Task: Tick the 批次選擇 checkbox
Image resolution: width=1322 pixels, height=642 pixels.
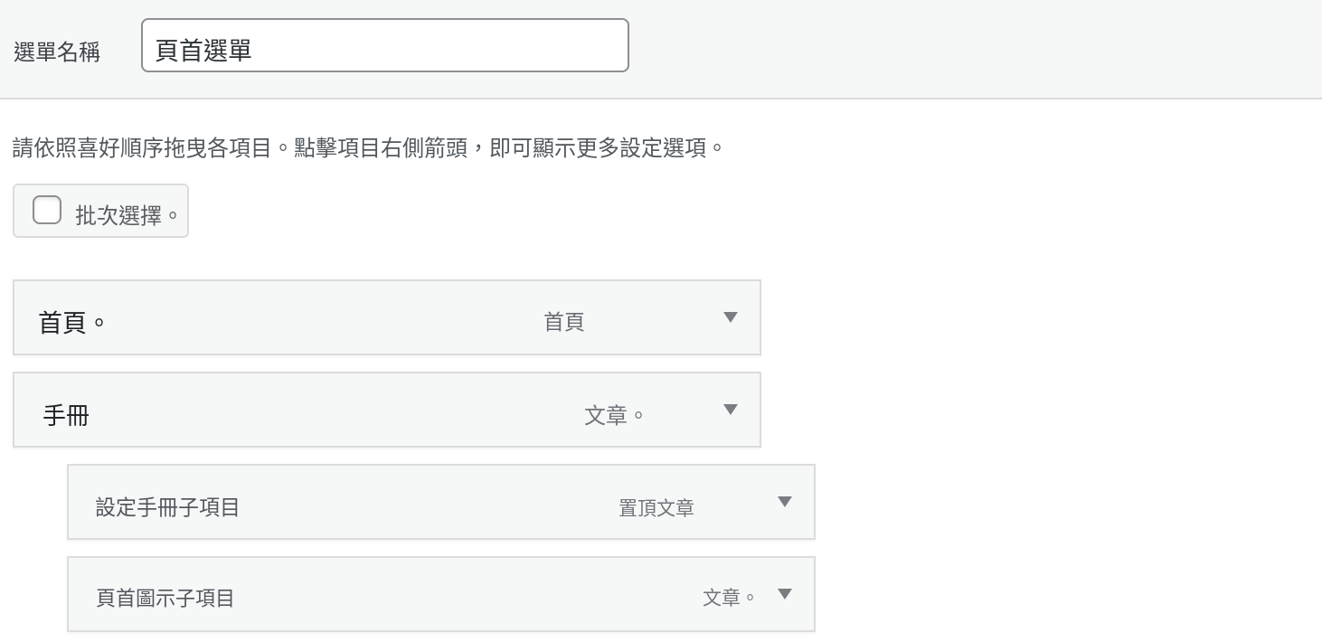Action: pyautogui.click(x=47, y=210)
